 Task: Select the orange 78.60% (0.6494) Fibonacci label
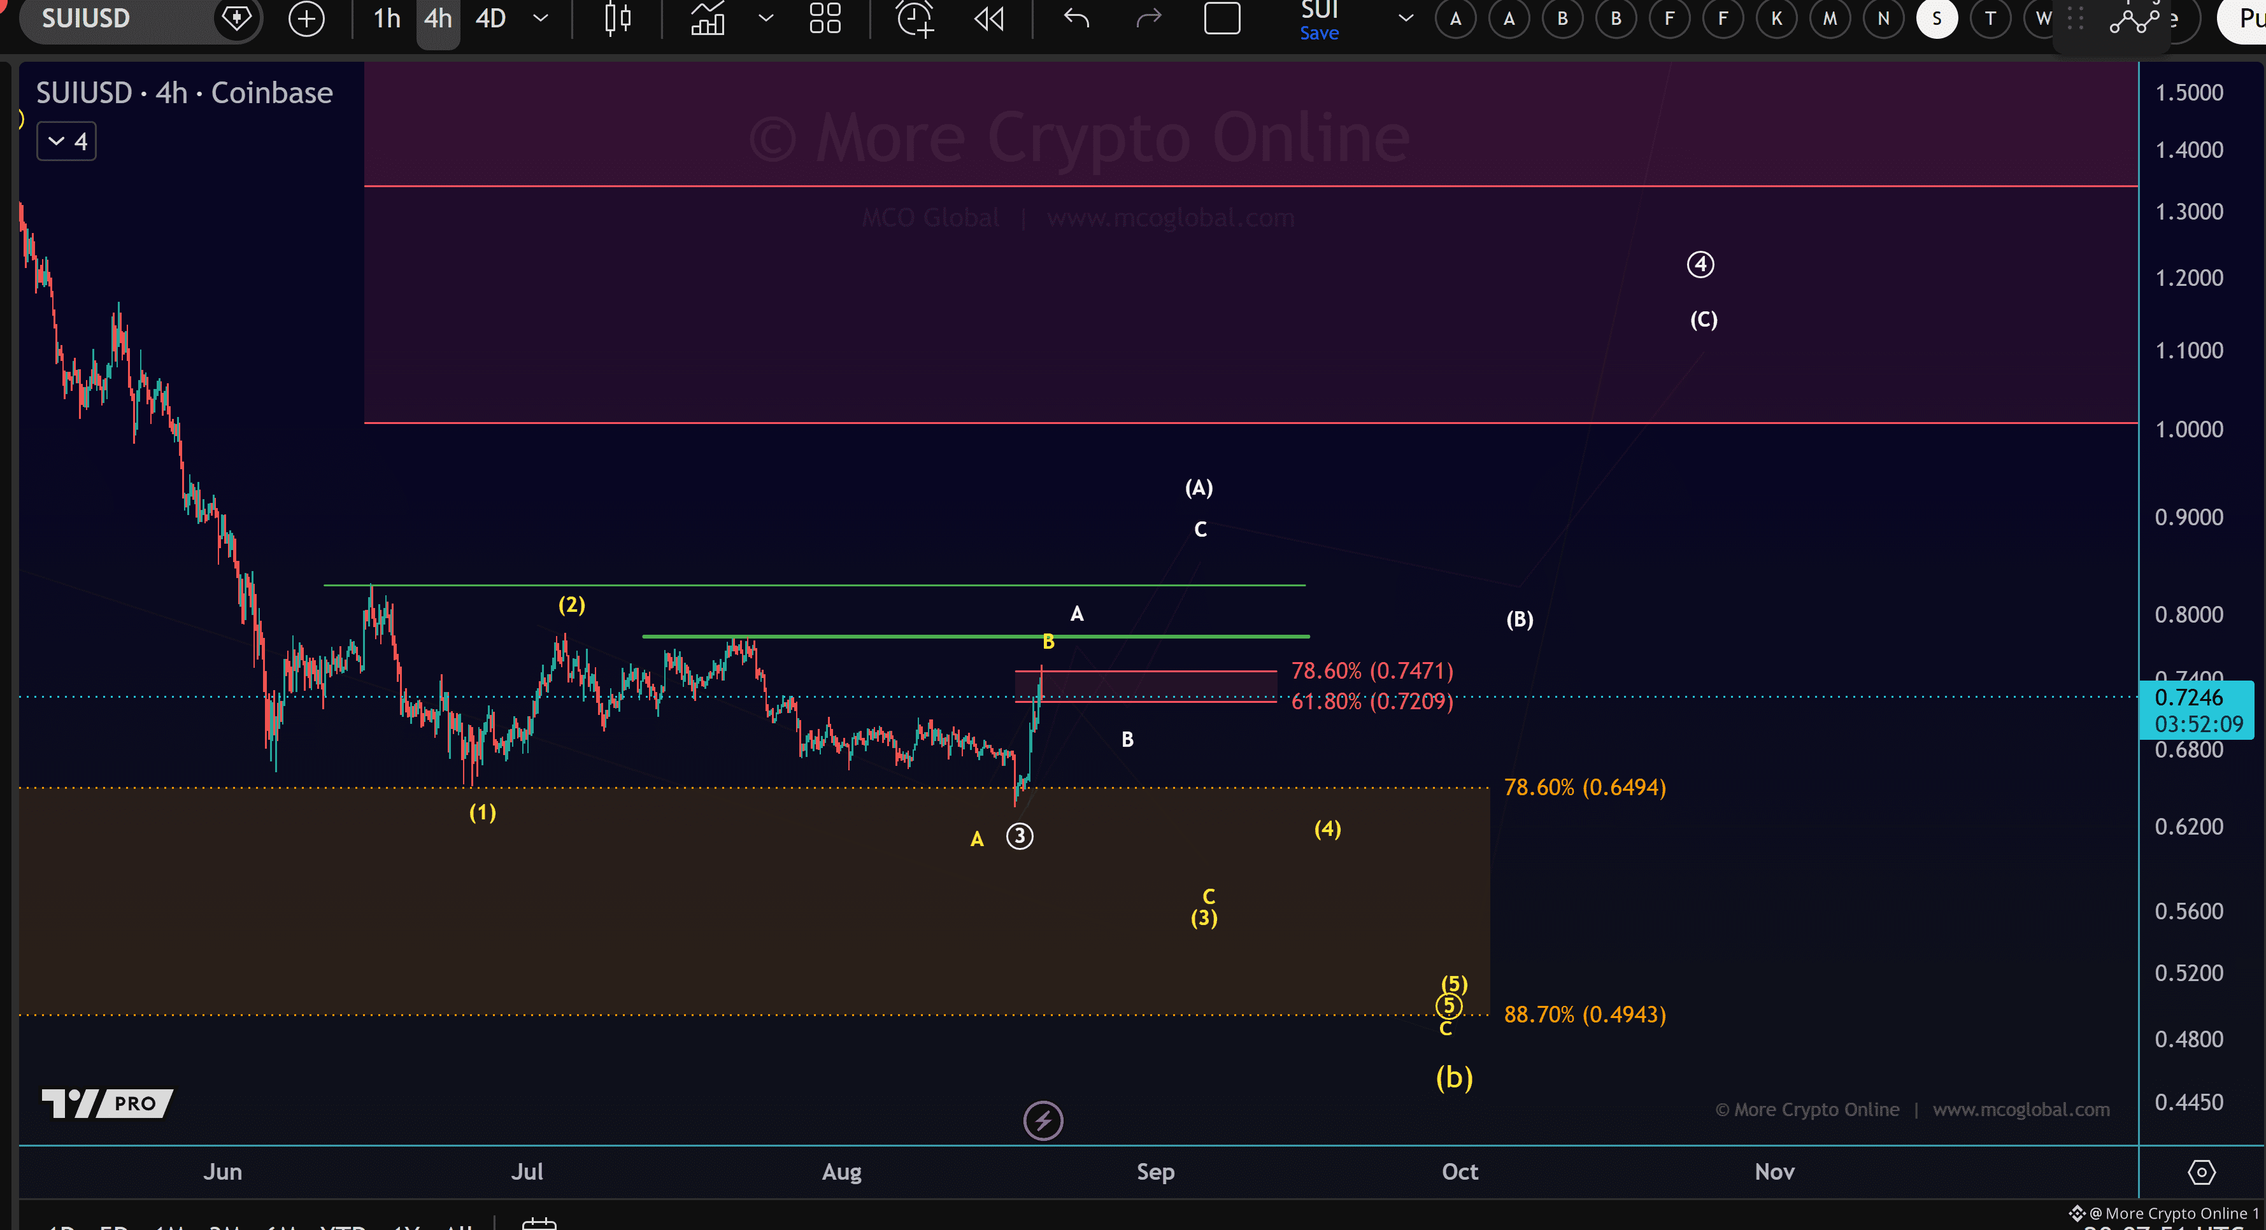[1585, 787]
